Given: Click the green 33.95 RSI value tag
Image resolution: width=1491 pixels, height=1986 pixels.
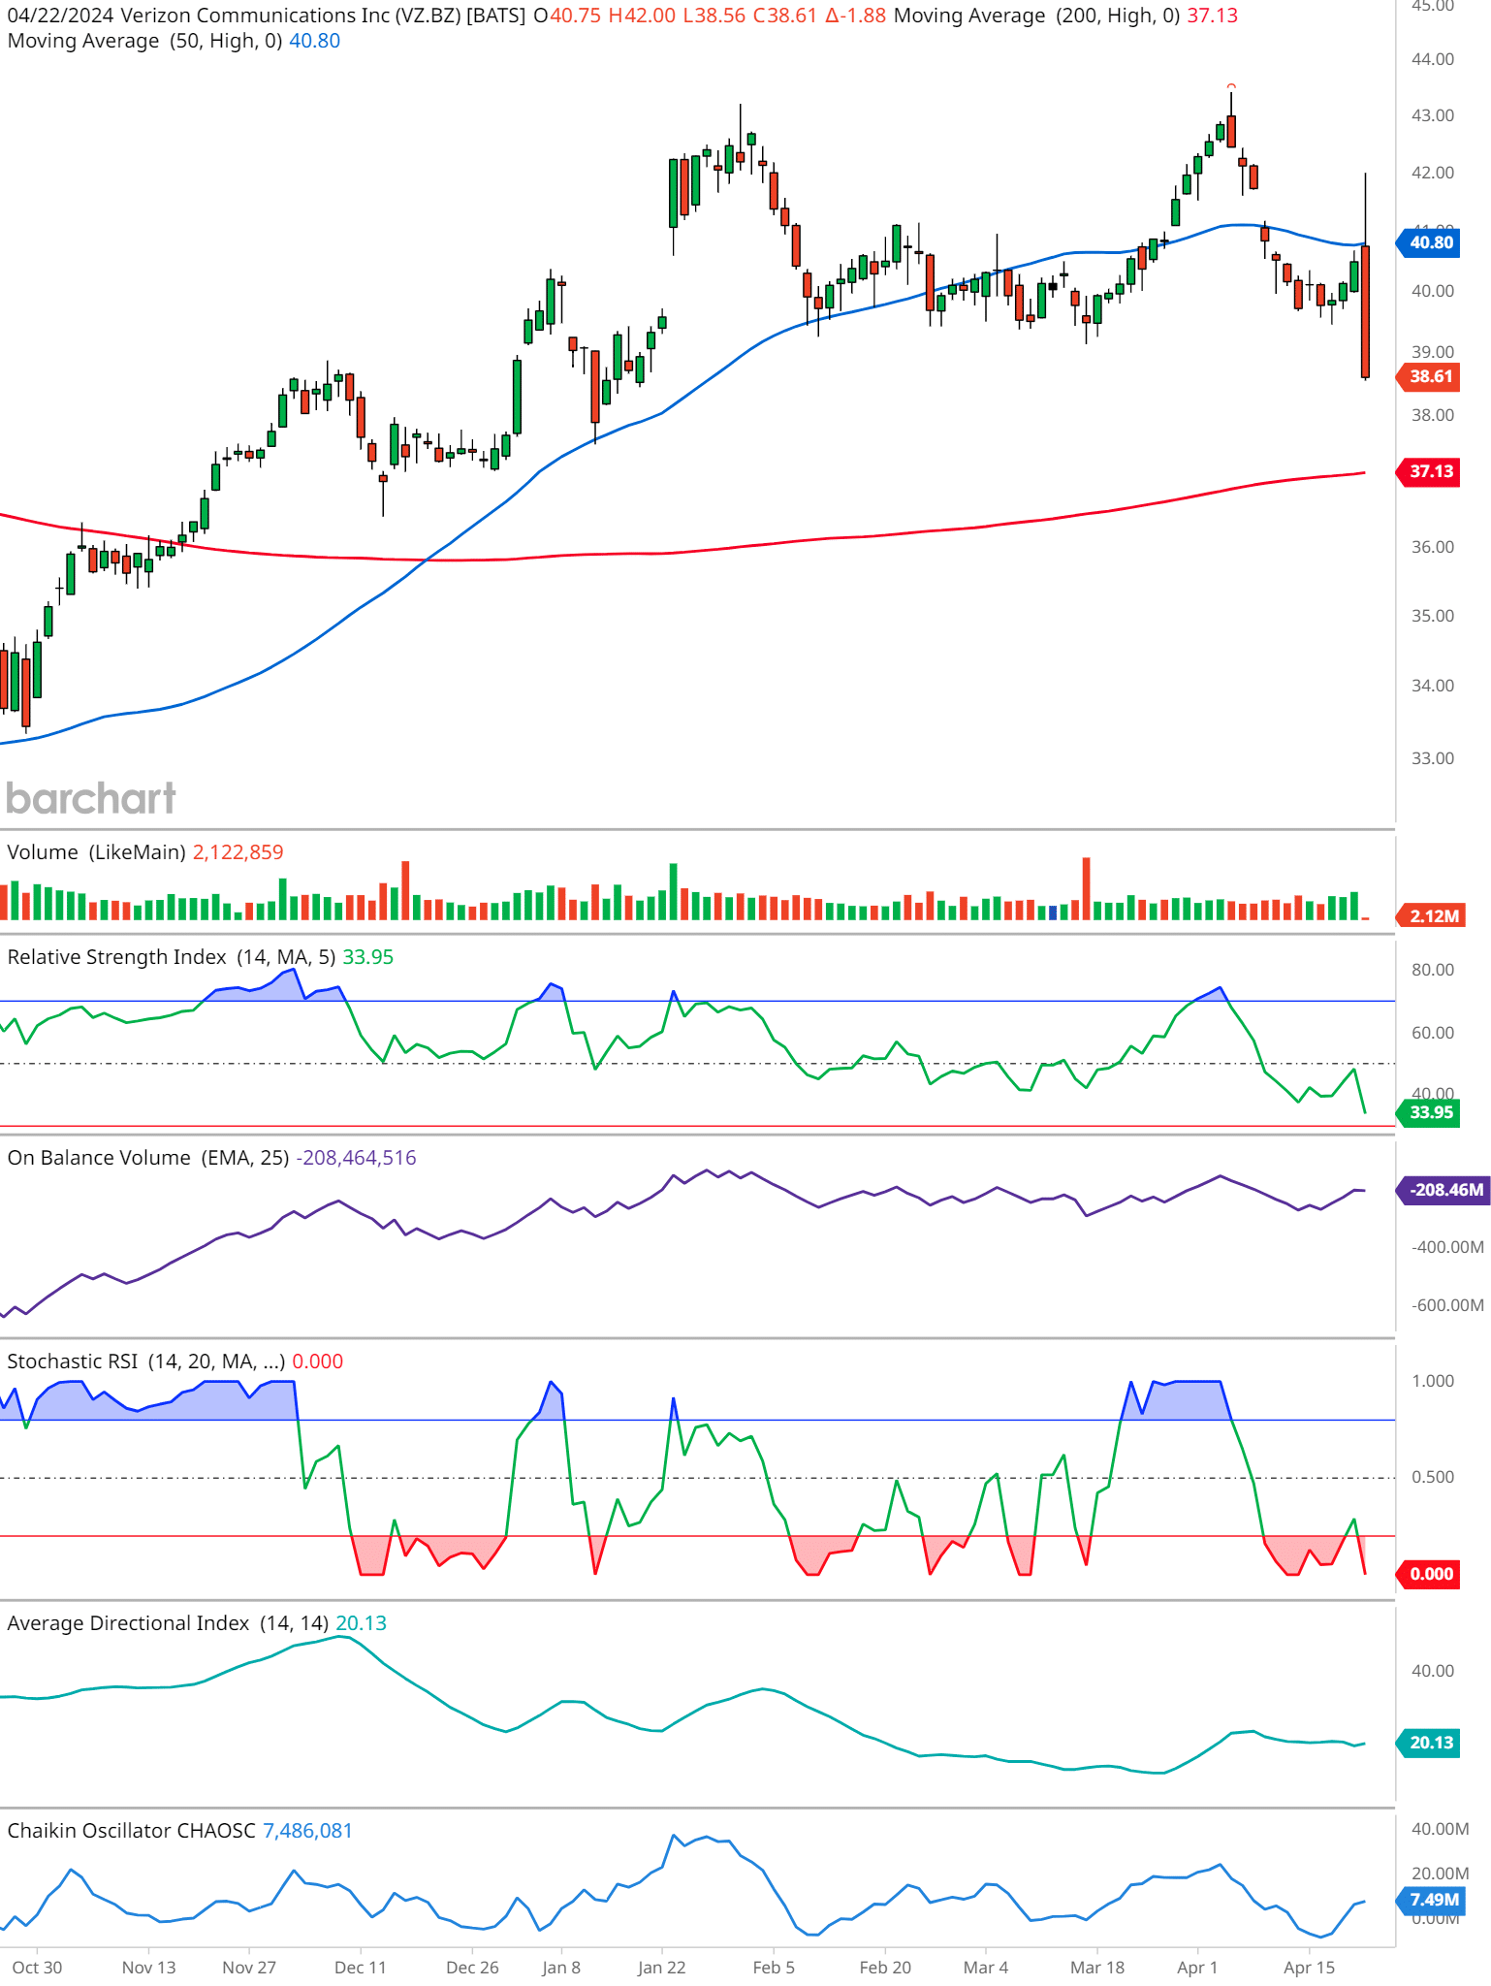Looking at the screenshot, I should pos(1429,1112).
